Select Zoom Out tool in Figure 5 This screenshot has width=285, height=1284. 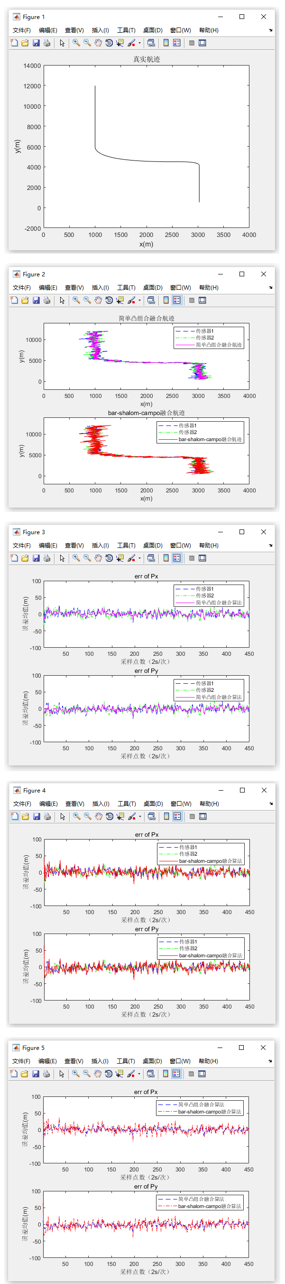tap(87, 1074)
